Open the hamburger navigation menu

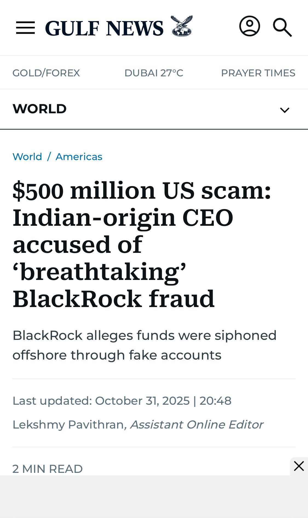[x=25, y=28]
